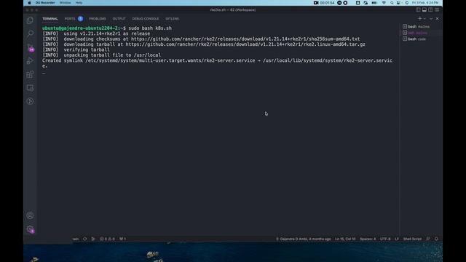Open Customize Layout icon
The width and height of the screenshot is (466, 262).
(437, 9)
